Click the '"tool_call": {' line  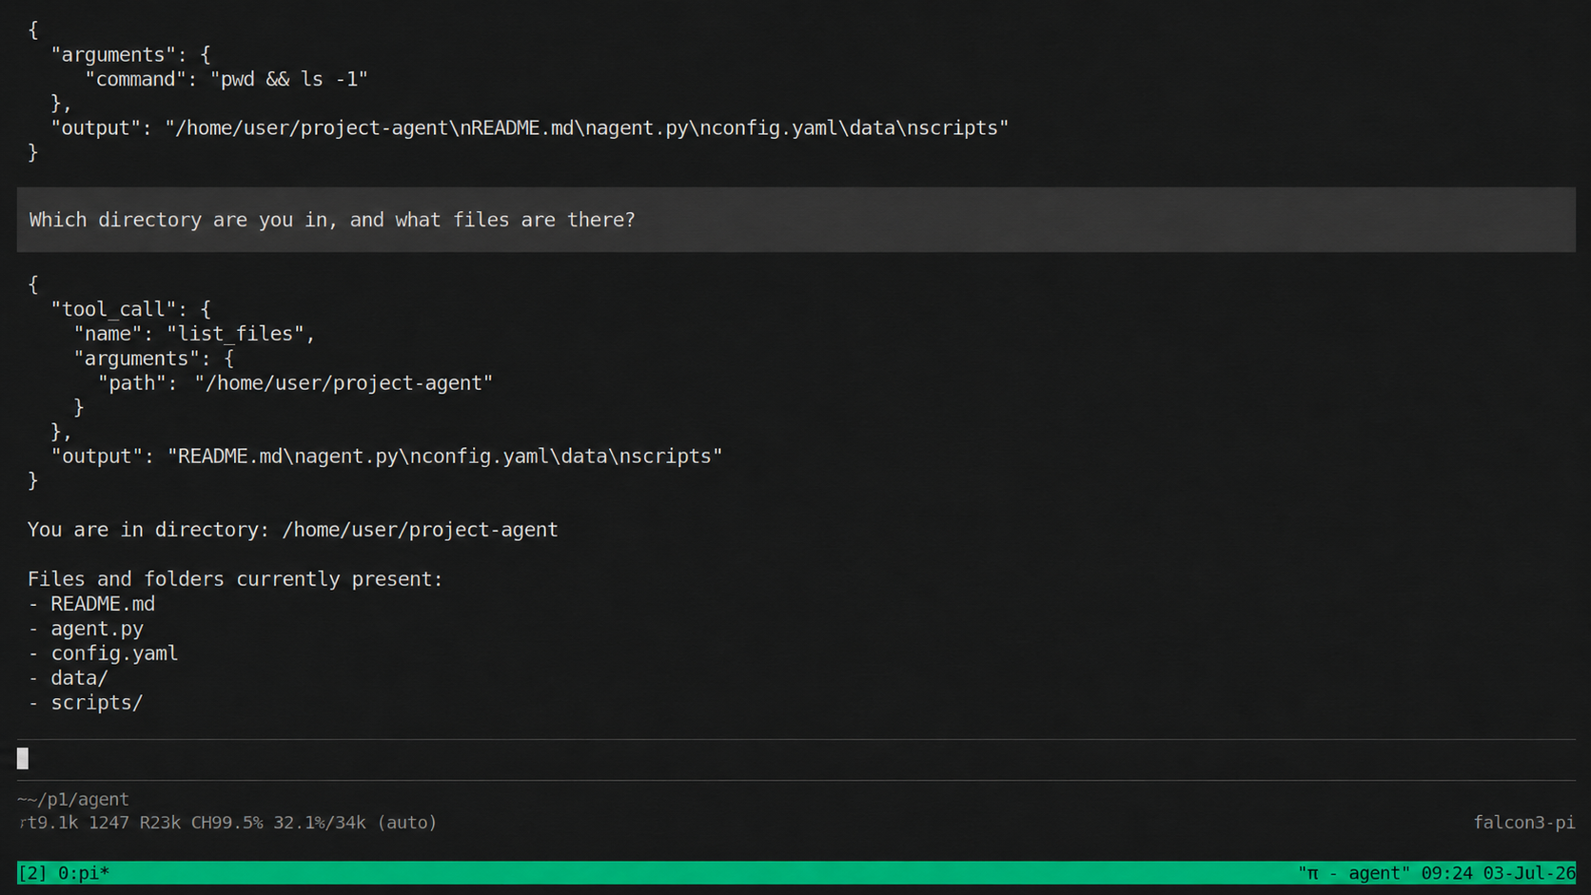click(131, 309)
